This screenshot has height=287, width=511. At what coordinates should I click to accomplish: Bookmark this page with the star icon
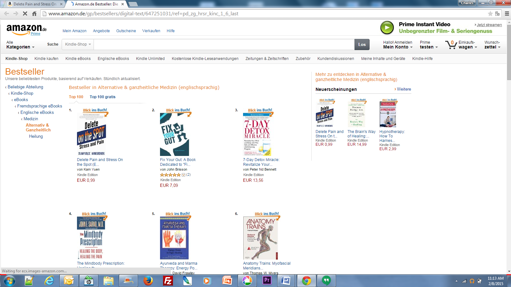[490, 13]
